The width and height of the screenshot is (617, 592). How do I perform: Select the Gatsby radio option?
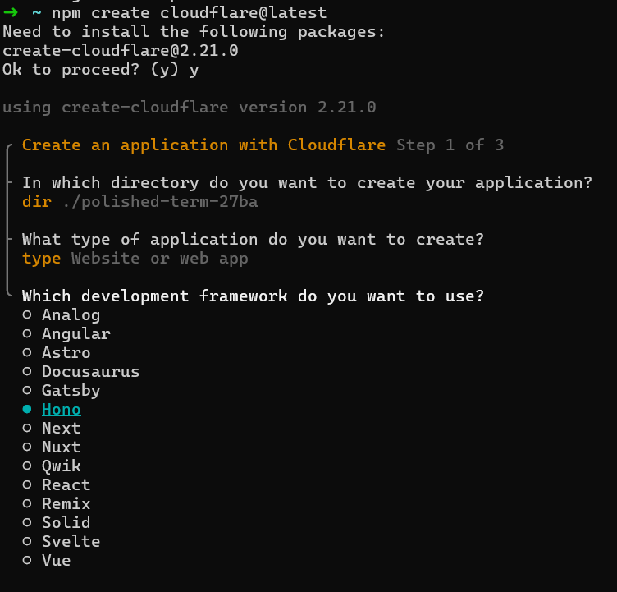pyautogui.click(x=71, y=391)
